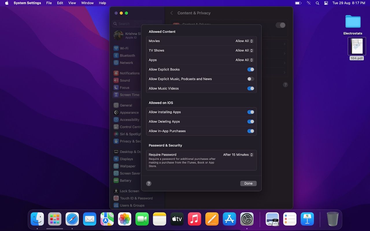Enable Allow Explicit Music, Podcasts and News
The width and height of the screenshot is (370, 231).
tap(251, 79)
